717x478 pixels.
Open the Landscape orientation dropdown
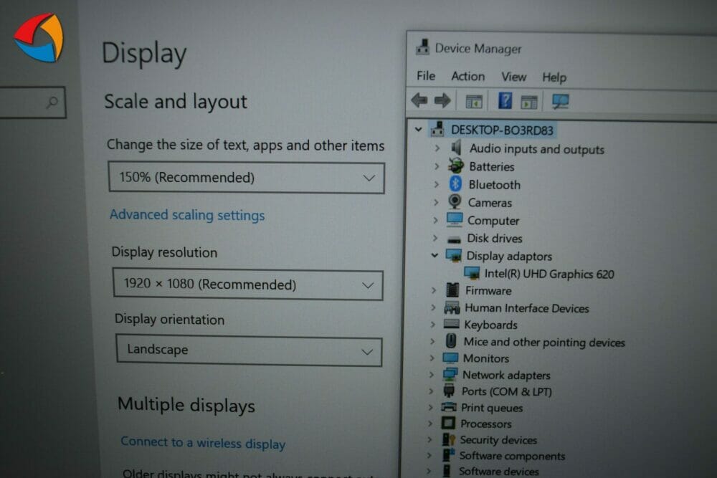pos(249,350)
